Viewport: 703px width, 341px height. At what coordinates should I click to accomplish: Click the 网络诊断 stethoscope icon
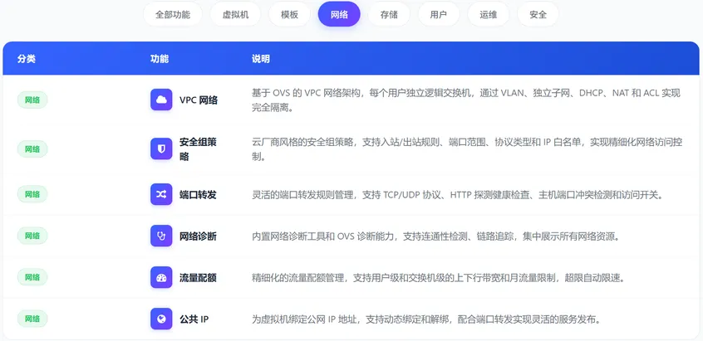pos(161,236)
